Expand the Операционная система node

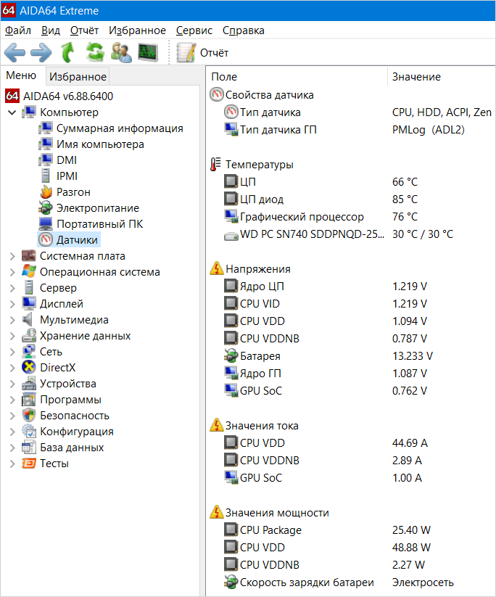pyautogui.click(x=12, y=272)
